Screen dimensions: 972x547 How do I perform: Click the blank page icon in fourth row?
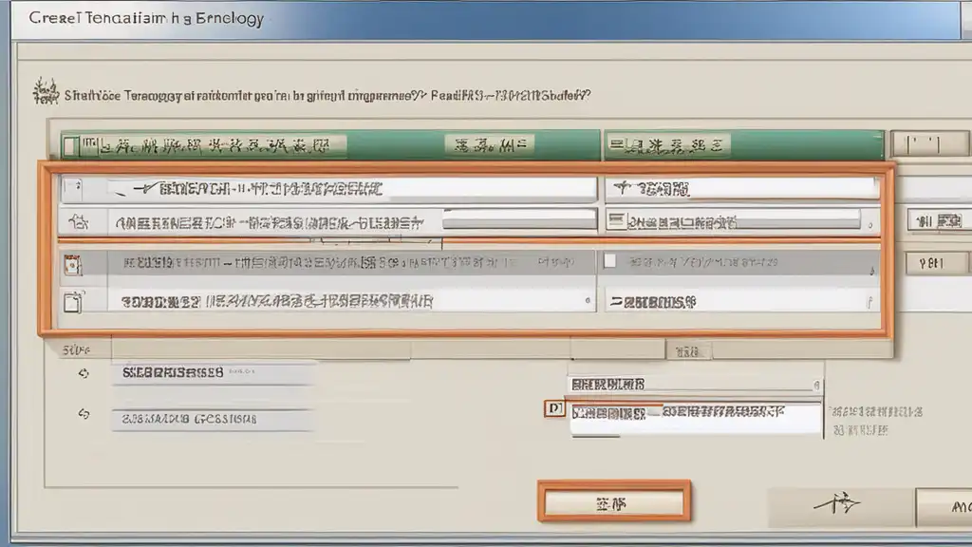tap(72, 302)
